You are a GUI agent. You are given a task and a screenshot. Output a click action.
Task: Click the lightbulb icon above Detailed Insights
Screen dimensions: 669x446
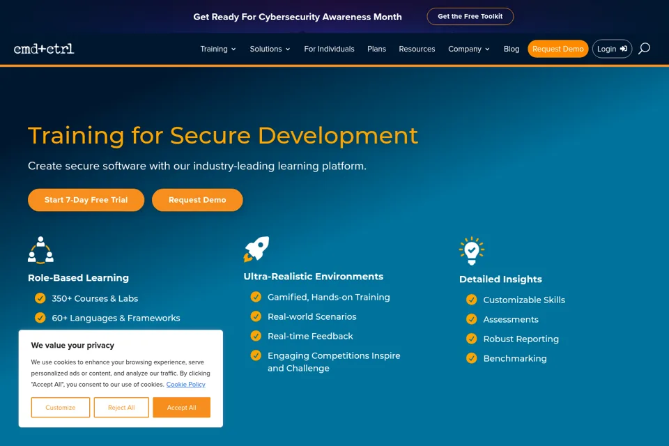(472, 251)
